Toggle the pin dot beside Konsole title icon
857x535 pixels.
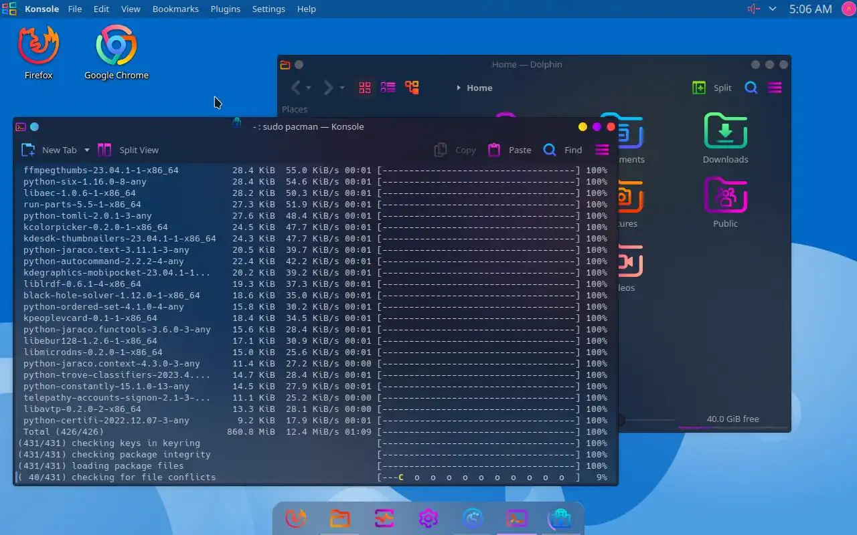35,126
